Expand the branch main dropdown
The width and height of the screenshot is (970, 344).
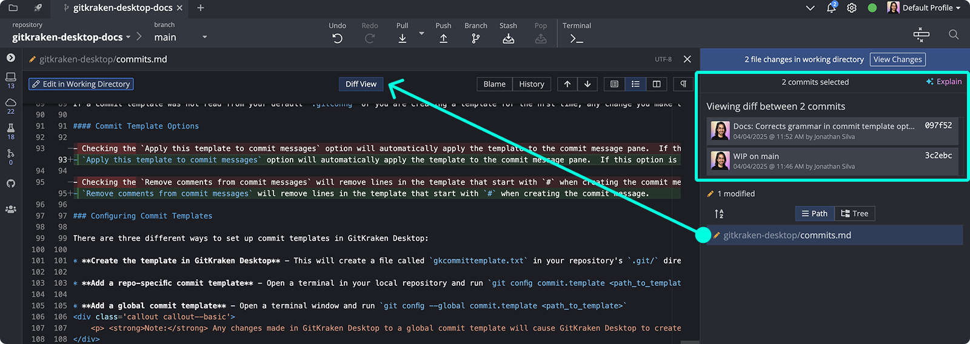204,37
